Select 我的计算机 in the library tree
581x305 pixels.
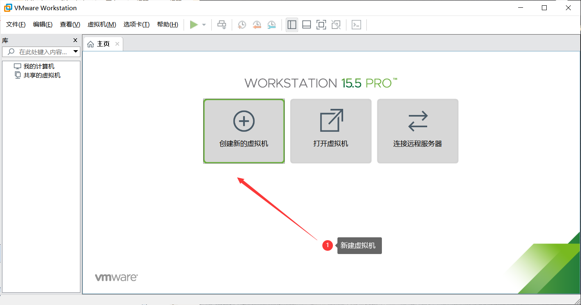[x=34, y=66]
